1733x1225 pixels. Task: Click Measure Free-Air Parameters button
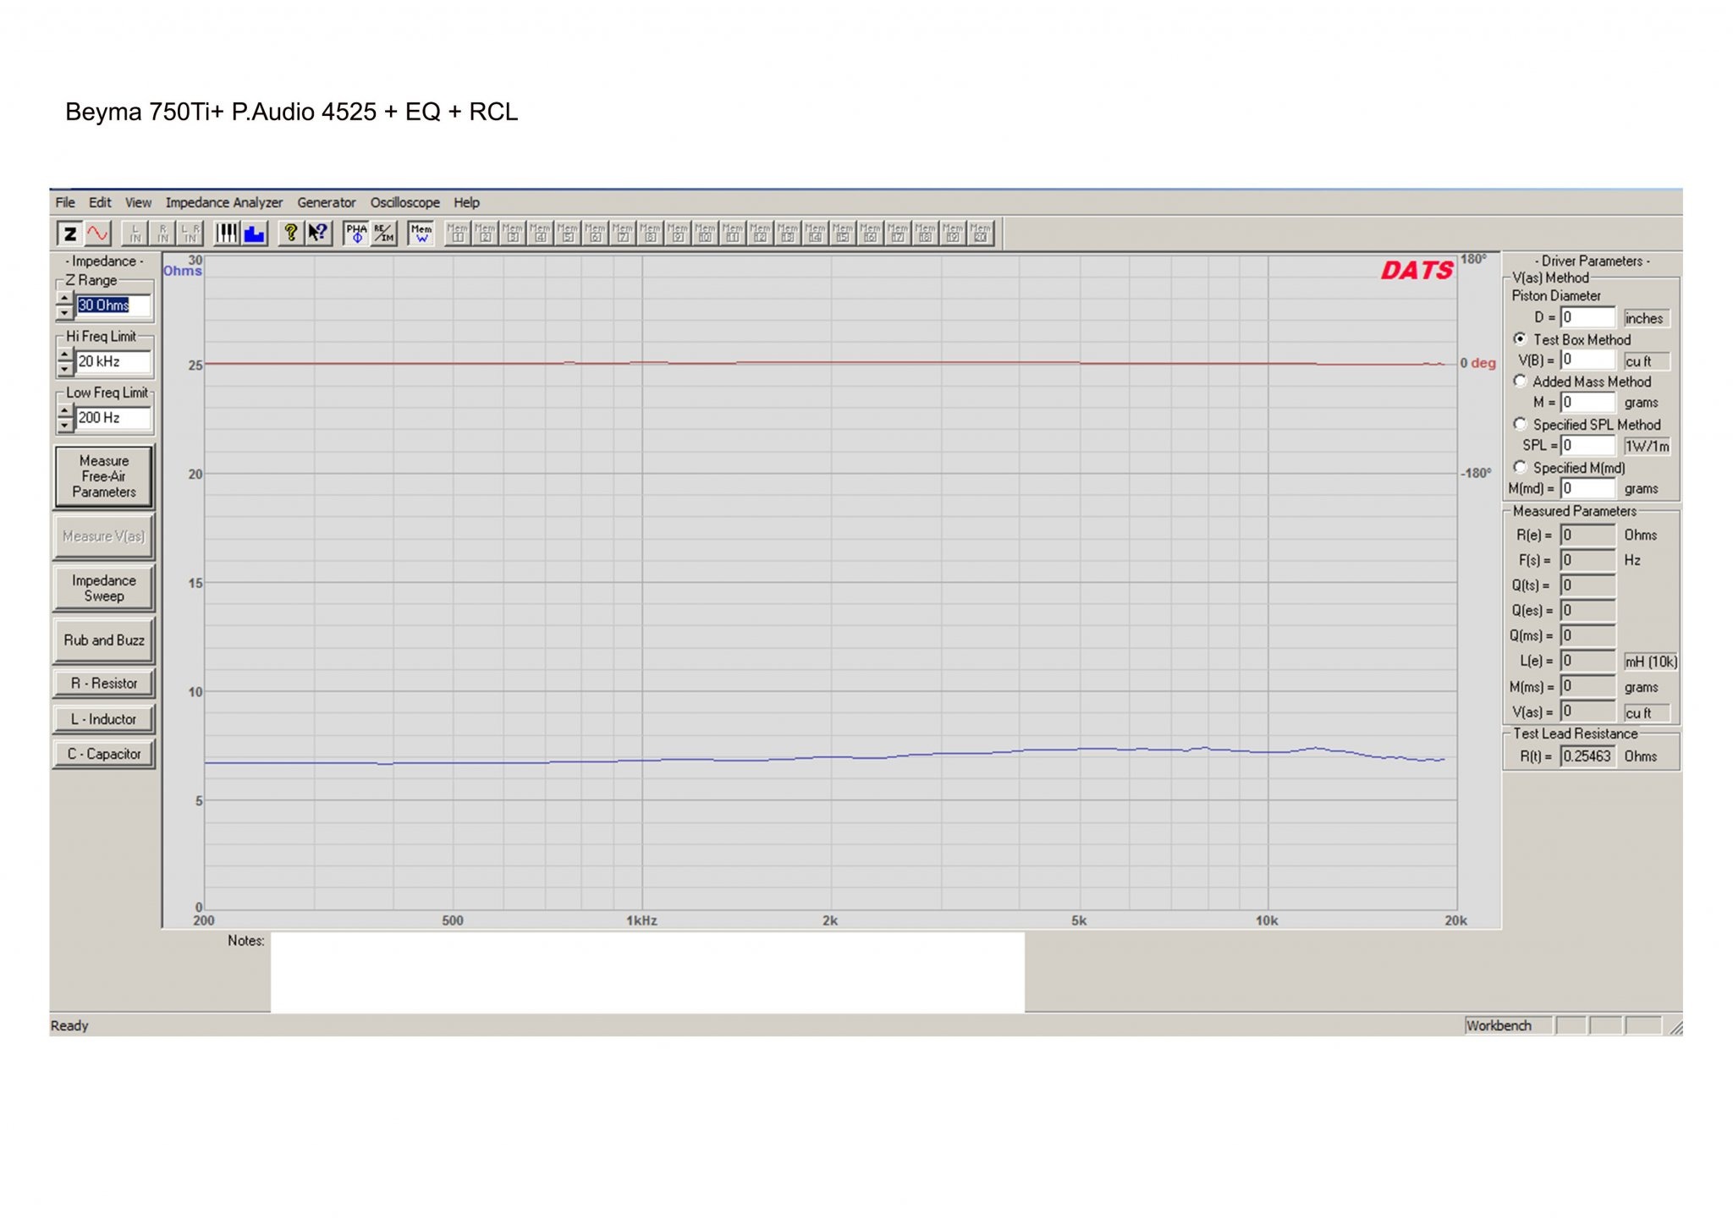pos(104,476)
